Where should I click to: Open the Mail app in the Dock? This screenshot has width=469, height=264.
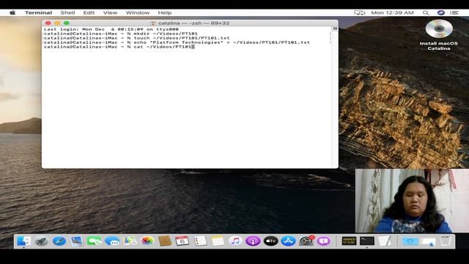pos(77,241)
